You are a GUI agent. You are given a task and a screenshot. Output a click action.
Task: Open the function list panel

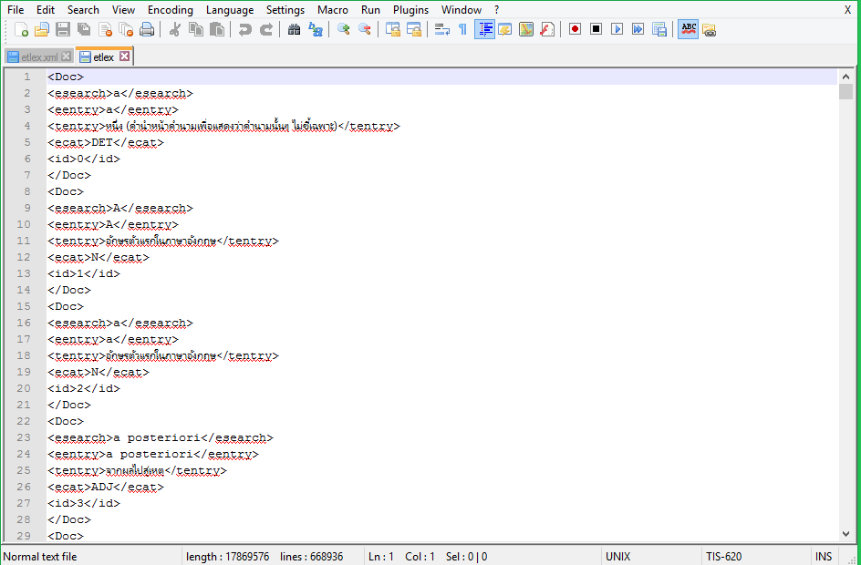547,30
